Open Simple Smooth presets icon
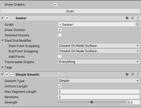 click(132, 74)
